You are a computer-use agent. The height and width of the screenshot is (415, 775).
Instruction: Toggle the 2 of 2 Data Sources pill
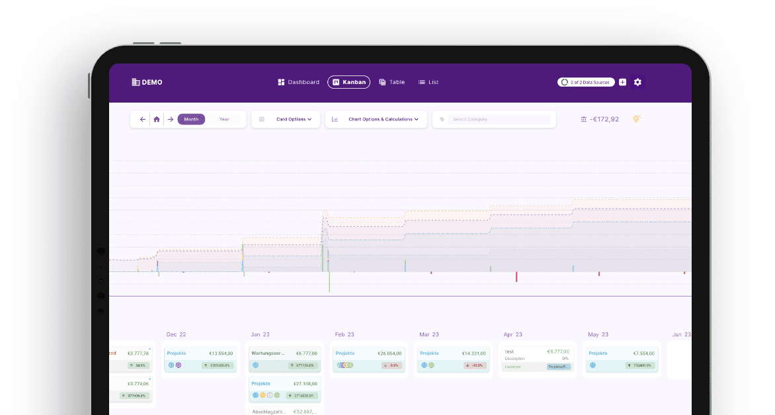pyautogui.click(x=586, y=82)
